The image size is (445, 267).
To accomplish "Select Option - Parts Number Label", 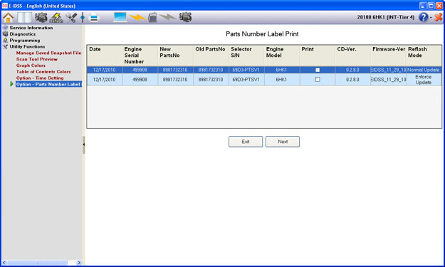I will (x=48, y=84).
